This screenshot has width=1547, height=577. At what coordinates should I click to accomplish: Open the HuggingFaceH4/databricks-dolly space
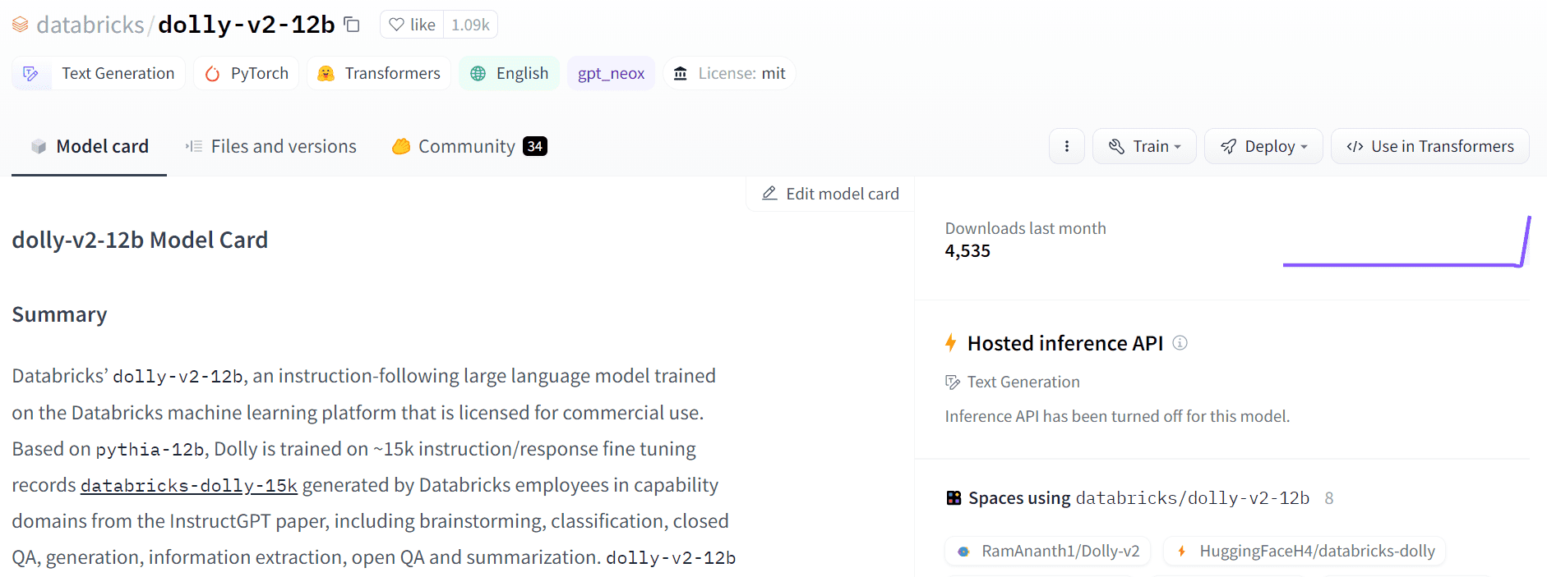point(1304,552)
